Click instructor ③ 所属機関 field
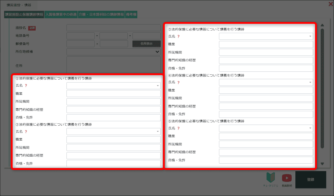The width and height of the screenshot is (334, 196). 266,52
